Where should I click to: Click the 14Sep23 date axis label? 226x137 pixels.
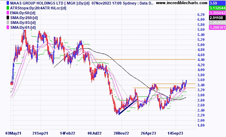[175, 133]
